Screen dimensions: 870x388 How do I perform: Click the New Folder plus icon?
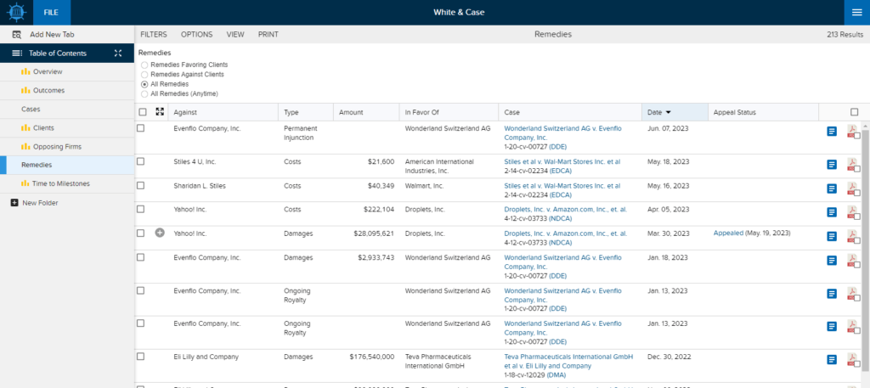click(14, 203)
